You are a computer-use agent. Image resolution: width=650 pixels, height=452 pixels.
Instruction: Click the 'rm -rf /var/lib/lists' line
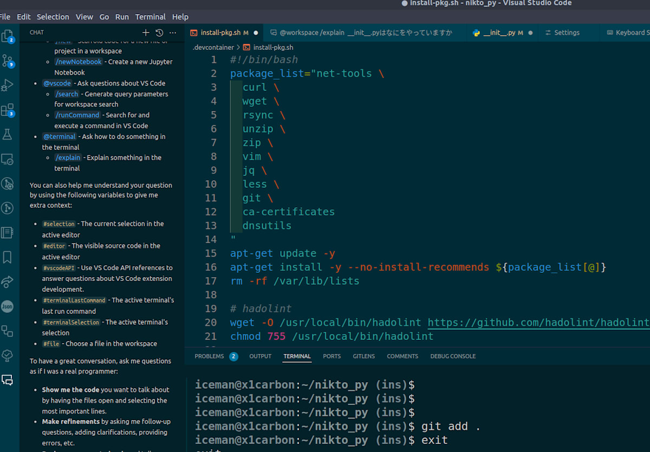click(x=295, y=281)
